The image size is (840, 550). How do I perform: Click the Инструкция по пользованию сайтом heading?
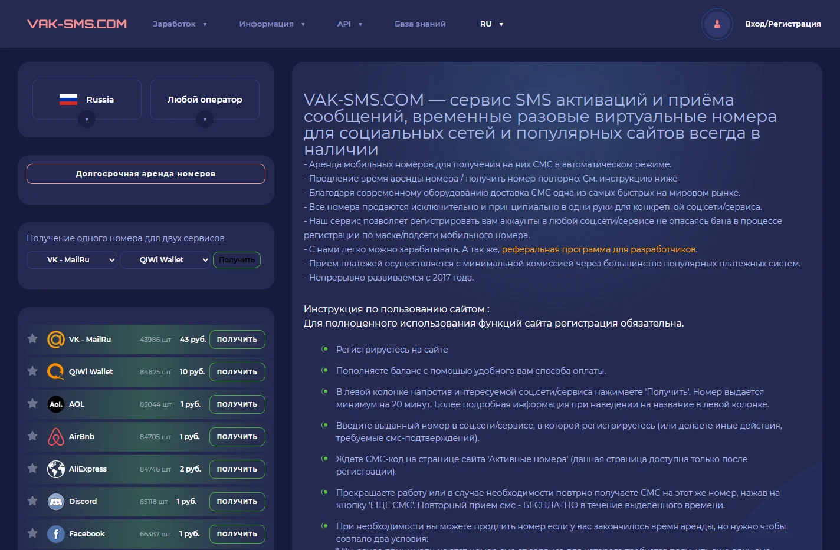click(396, 309)
